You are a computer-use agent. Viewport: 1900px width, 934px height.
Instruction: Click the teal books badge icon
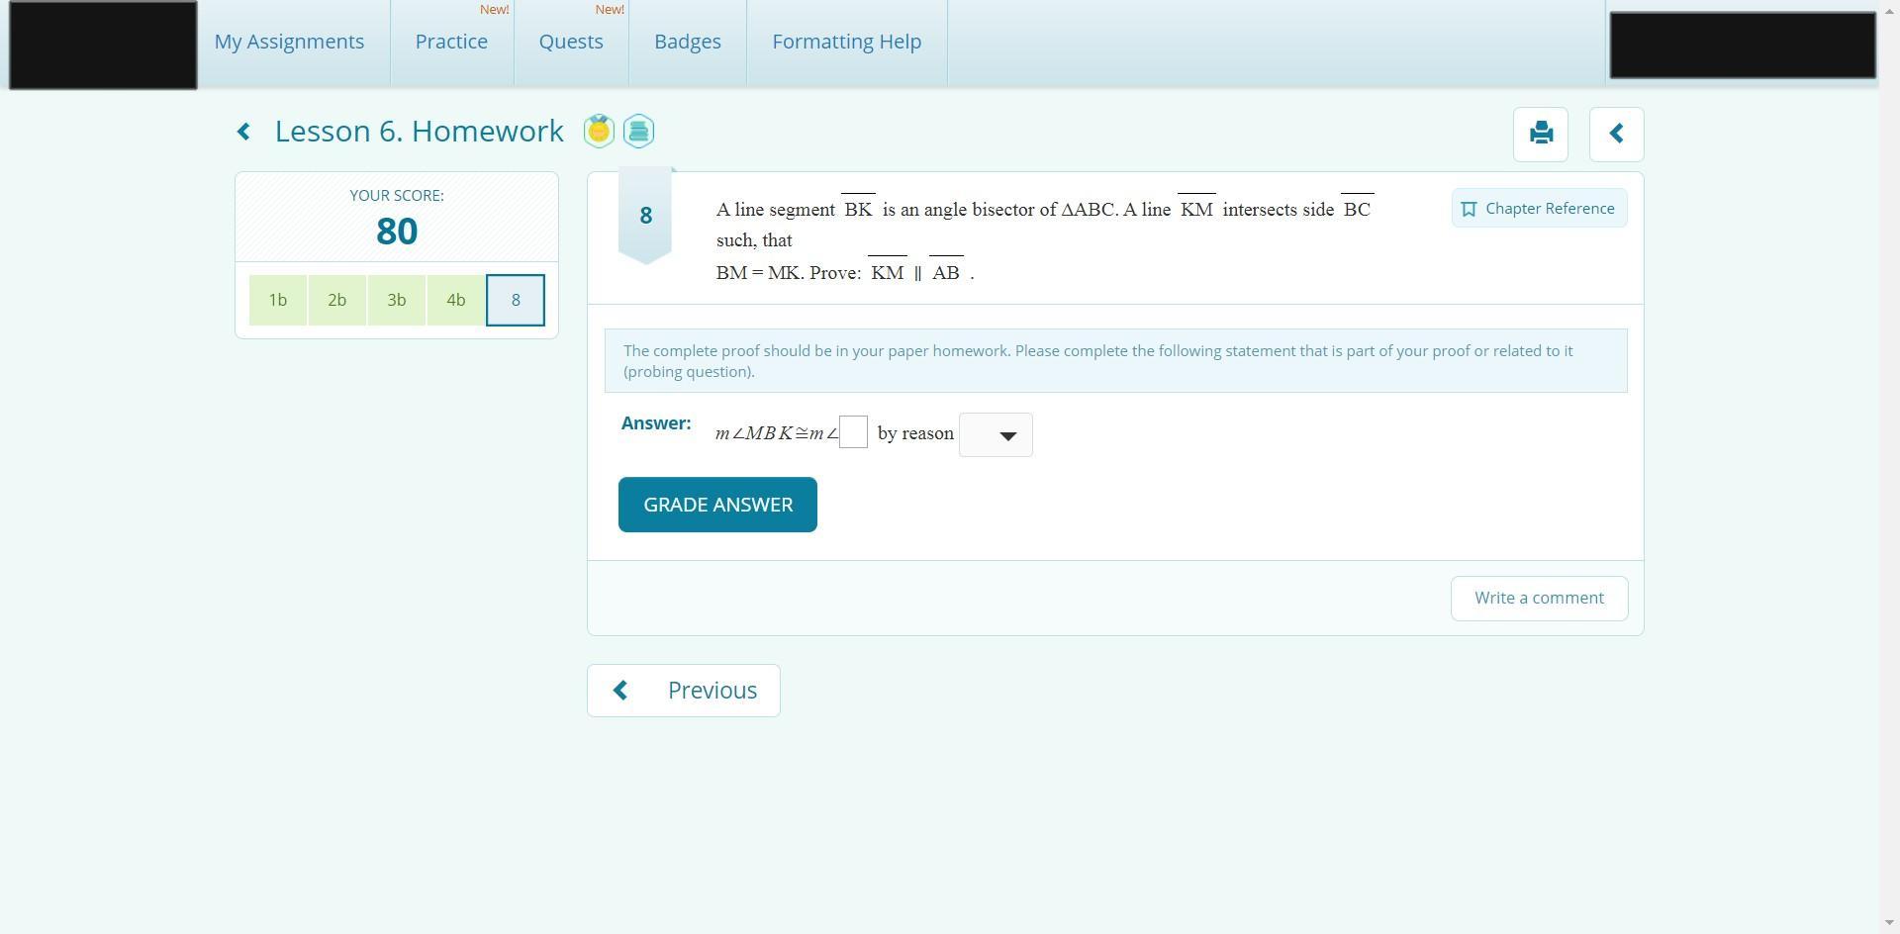(x=638, y=131)
